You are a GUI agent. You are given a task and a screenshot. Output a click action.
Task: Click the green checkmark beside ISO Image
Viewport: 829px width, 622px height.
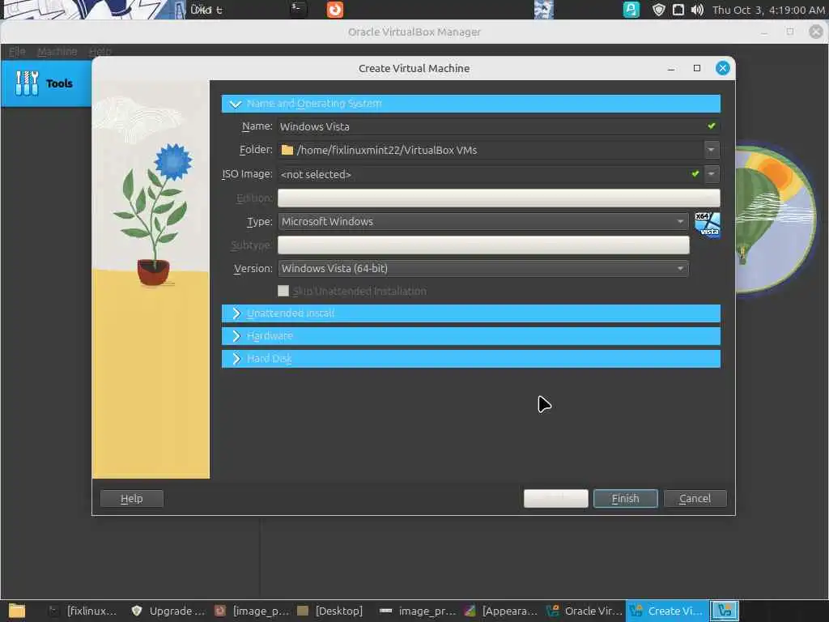695,173
